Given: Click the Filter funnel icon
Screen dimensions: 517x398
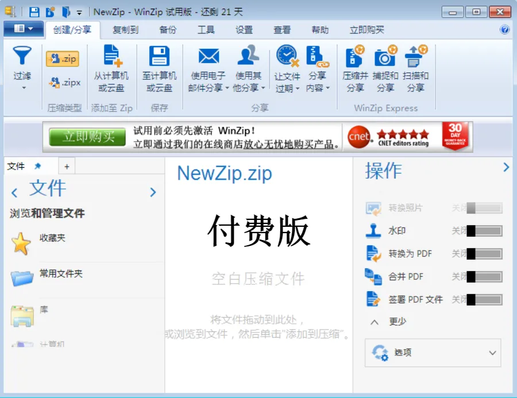Looking at the screenshot, I should coord(22,55).
